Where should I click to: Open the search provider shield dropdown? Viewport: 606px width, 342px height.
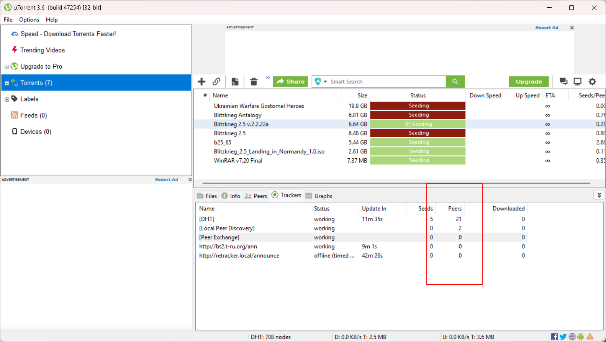coord(321,82)
